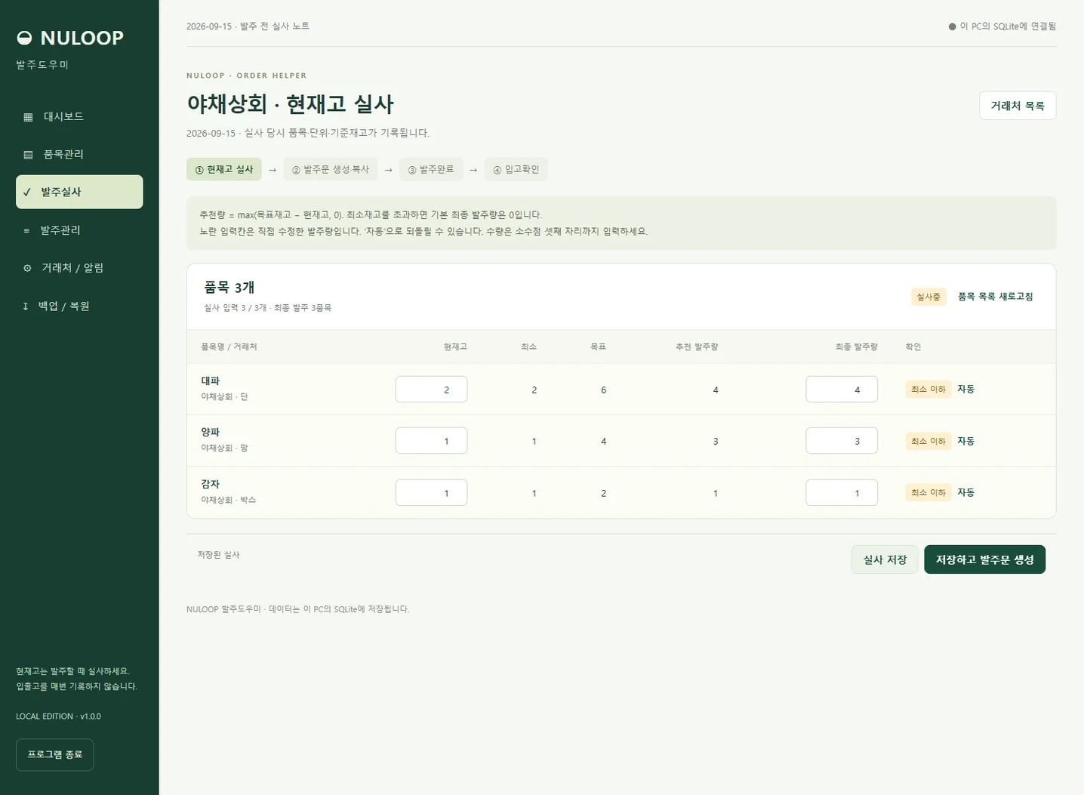Click the 대시보드 grid icon
This screenshot has height=795, width=1084.
28,117
